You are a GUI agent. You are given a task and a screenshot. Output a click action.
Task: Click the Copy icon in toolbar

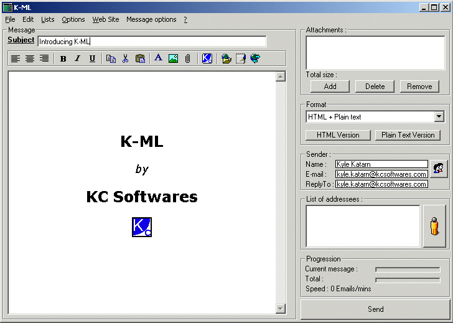pos(111,59)
